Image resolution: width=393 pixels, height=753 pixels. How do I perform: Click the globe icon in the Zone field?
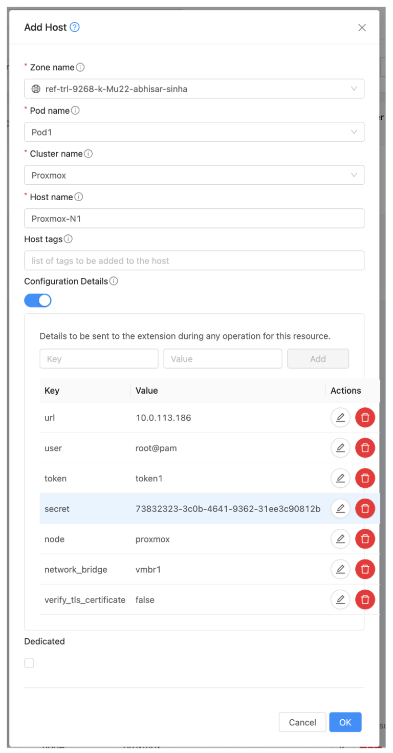36,89
